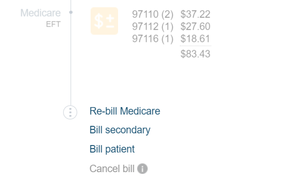This screenshot has height=180, width=283.
Task: Click the dotted divider above the total
Action: pos(195,46)
